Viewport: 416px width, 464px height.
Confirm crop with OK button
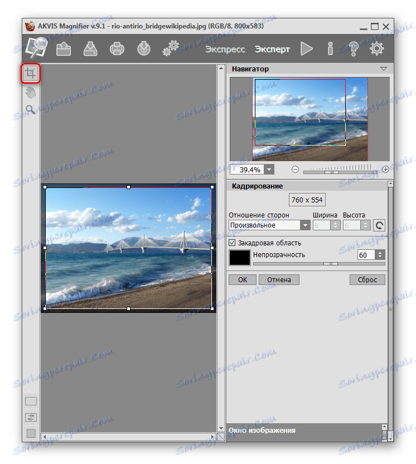pos(243,279)
